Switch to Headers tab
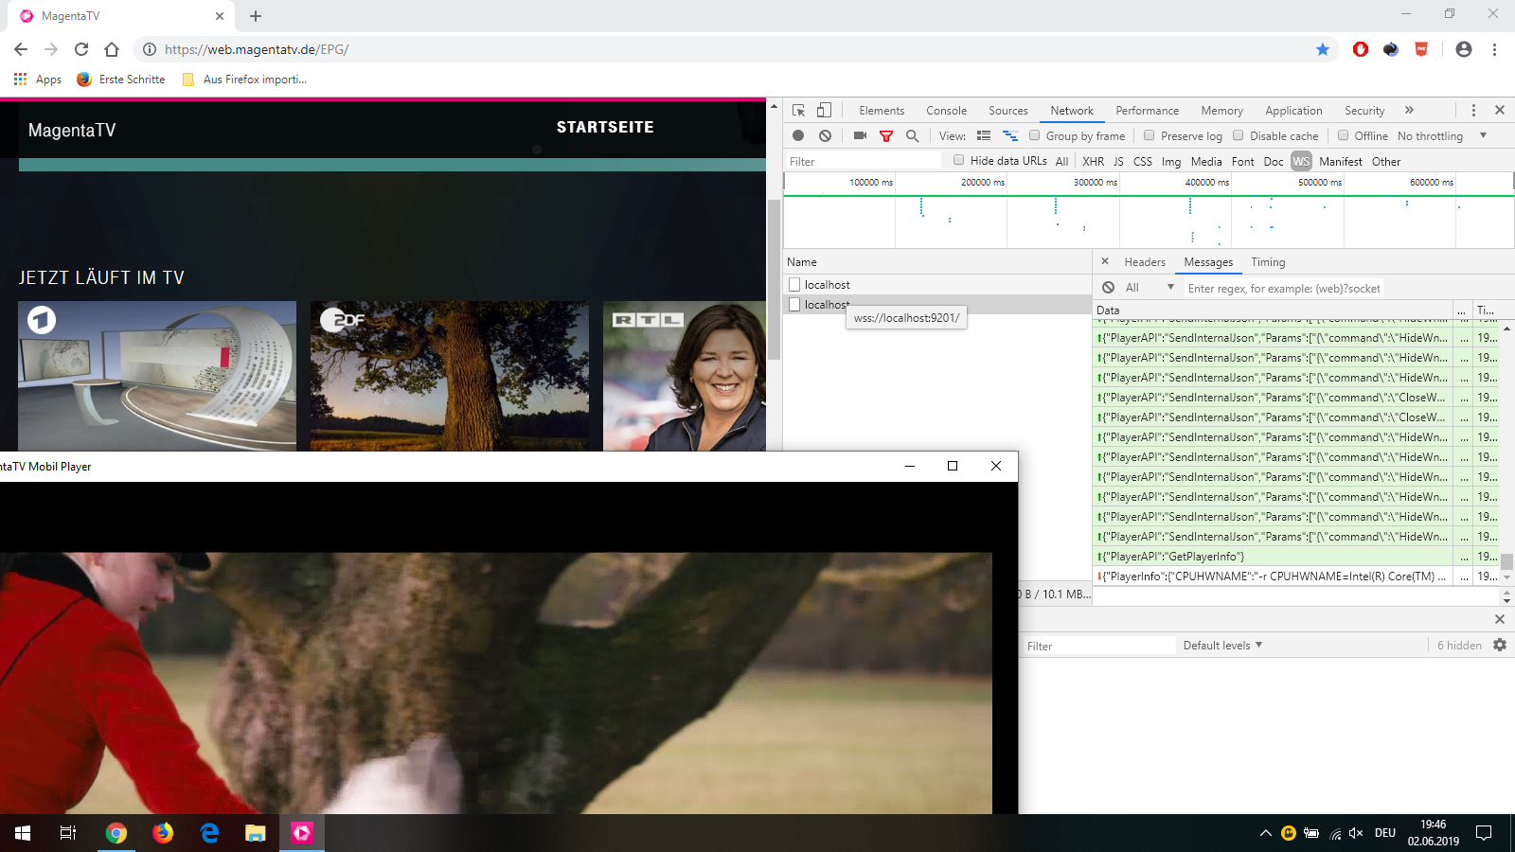The width and height of the screenshot is (1515, 852). [1145, 261]
